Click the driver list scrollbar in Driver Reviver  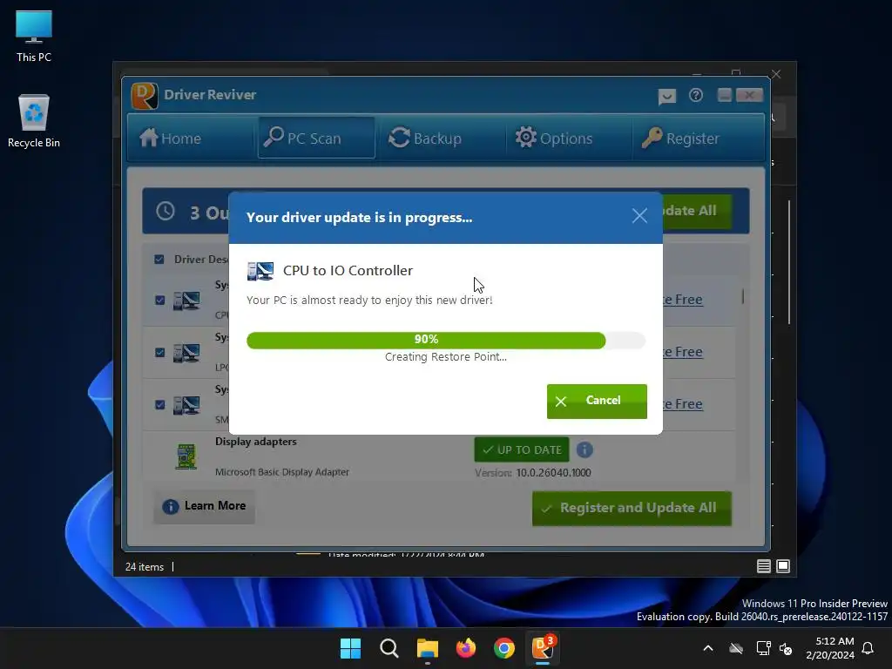click(743, 296)
